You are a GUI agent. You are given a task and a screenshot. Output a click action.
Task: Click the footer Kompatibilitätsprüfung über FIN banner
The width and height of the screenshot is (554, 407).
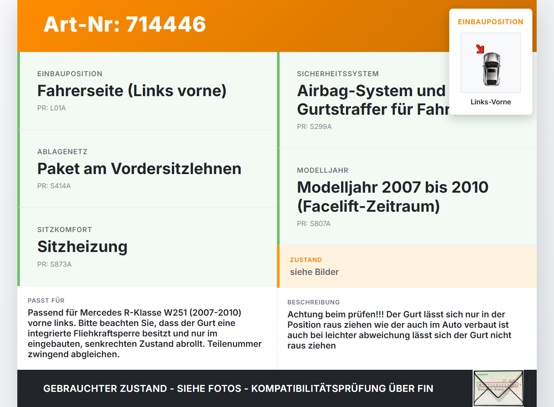(x=238, y=388)
